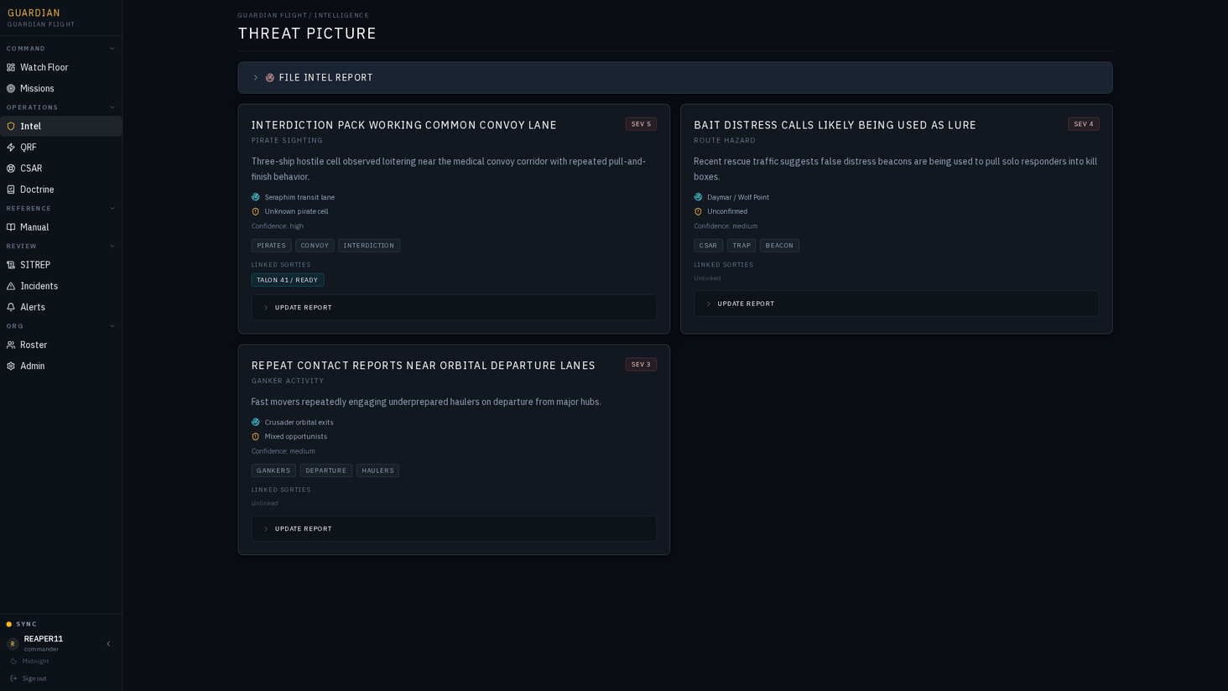The height and width of the screenshot is (691, 1228).
Task: Expand the FILE INTEL REPORT panel
Action: (x=675, y=77)
